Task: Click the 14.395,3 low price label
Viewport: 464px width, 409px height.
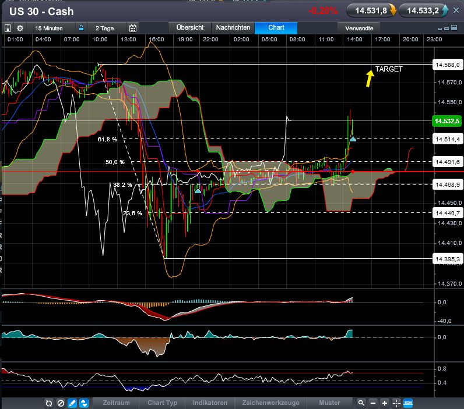Action: (448, 259)
